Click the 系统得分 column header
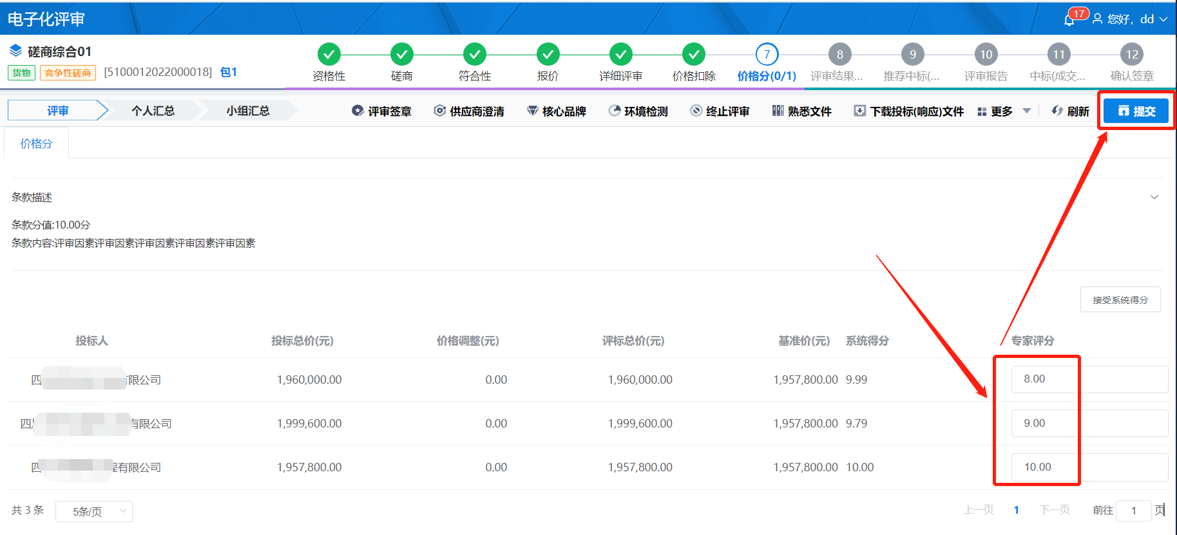The image size is (1177, 535). pos(867,341)
